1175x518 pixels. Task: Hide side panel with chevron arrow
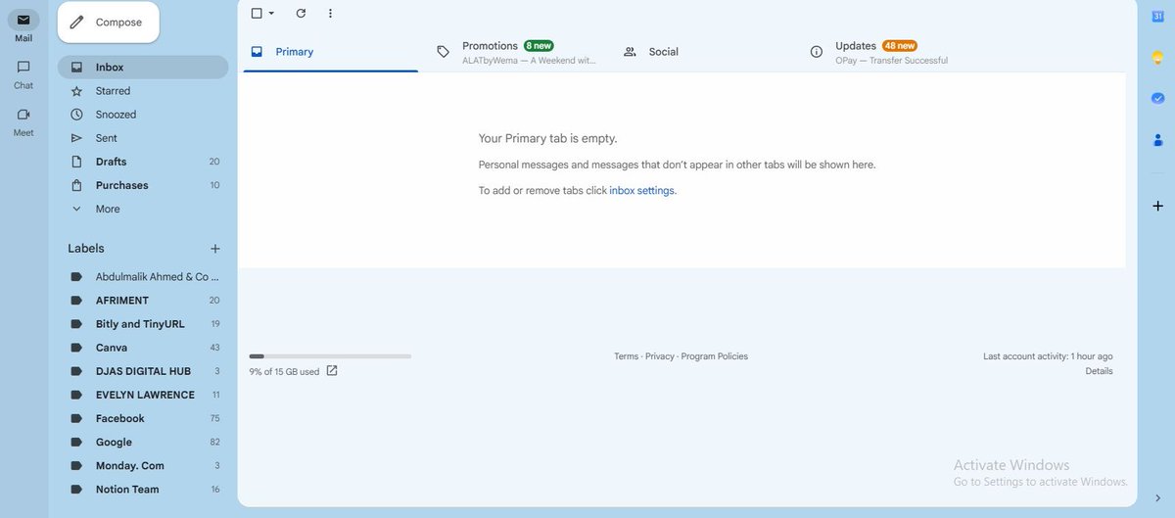(1157, 497)
